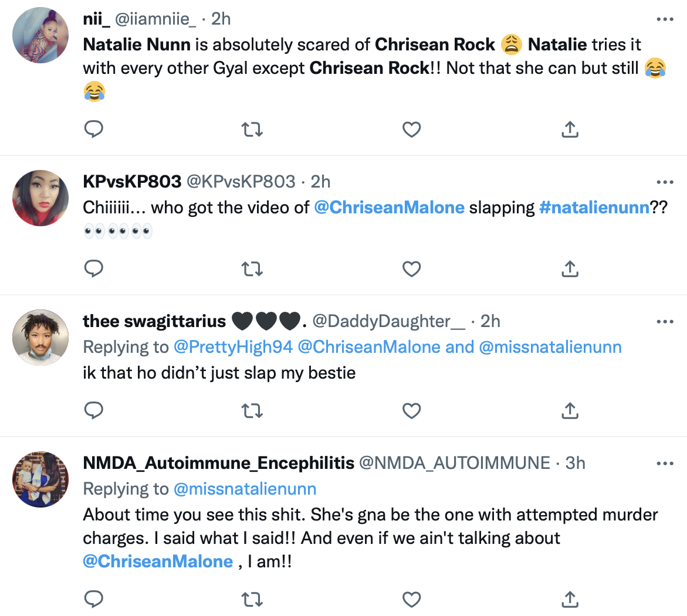Retweet the nii_ tweet
687x616 pixels.
[x=252, y=129]
